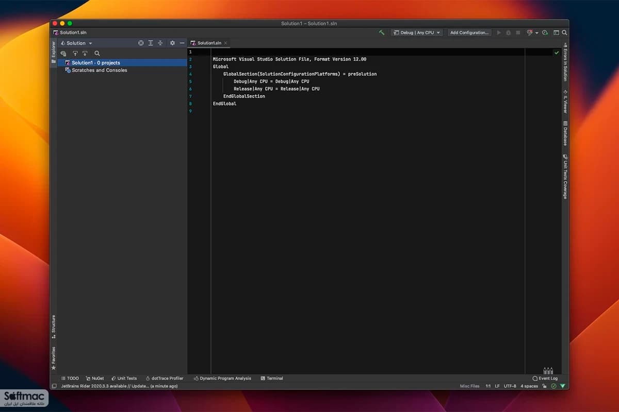
Task: Click the Solution1.sln breadcrumb in navigation bar
Action: [x=70, y=32]
